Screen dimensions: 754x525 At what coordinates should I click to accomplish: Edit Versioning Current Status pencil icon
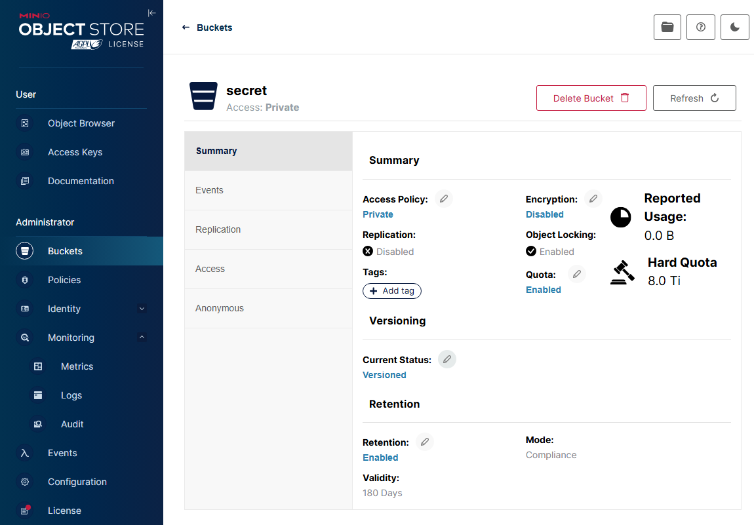[446, 359]
